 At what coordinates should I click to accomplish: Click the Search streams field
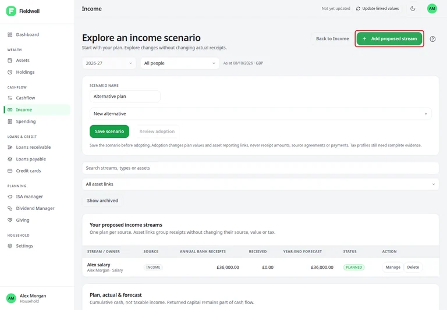click(260, 168)
